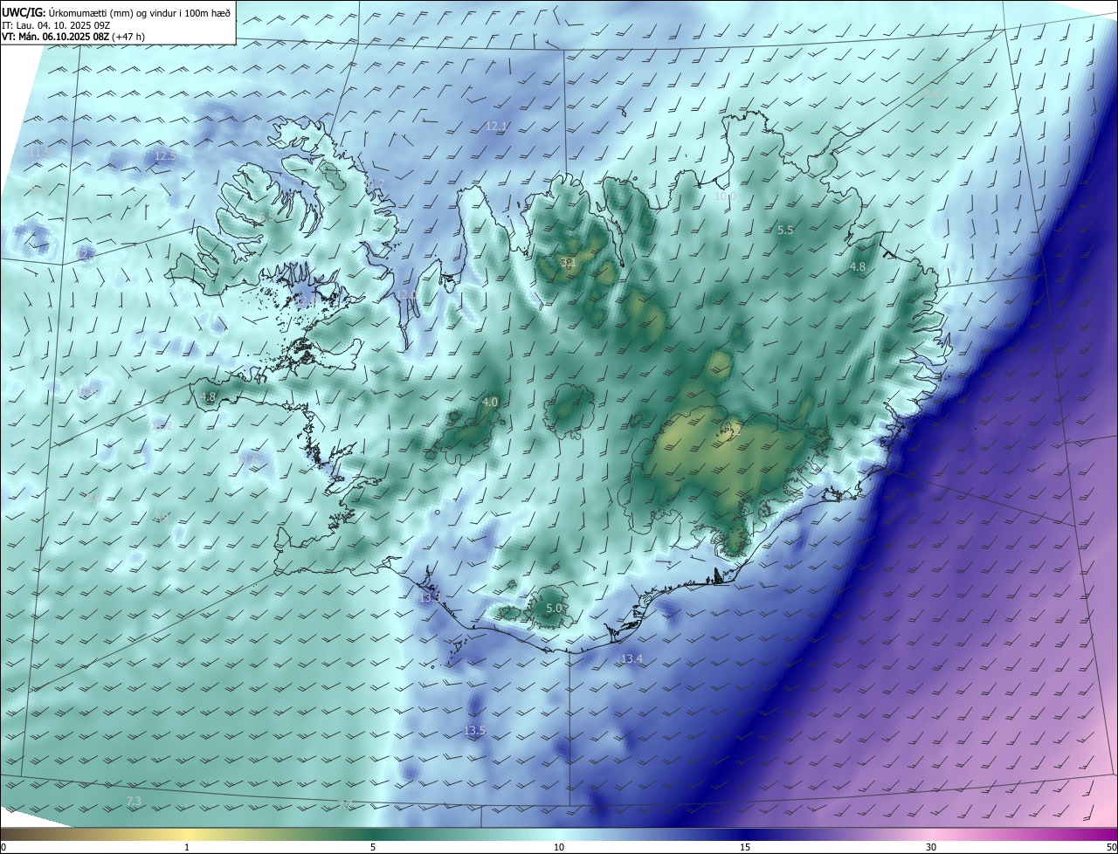Click the '0' tick on the color scale
The width and height of the screenshot is (1118, 854).
click(3, 848)
